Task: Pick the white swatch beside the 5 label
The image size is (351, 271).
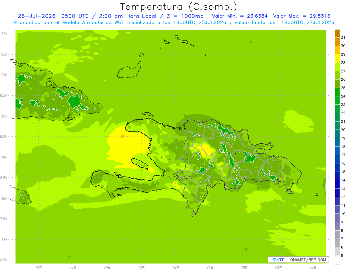Action: pyautogui.click(x=337, y=260)
